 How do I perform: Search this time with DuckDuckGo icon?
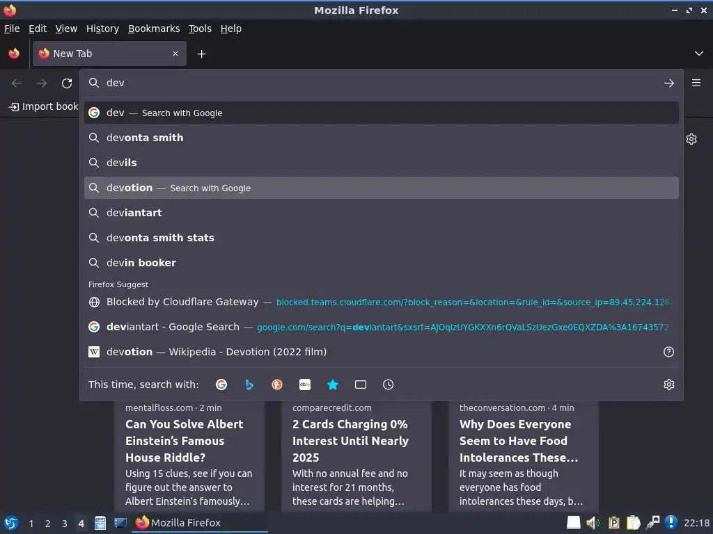pos(277,385)
